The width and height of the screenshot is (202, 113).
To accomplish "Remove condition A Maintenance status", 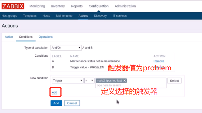I will [159, 61].
